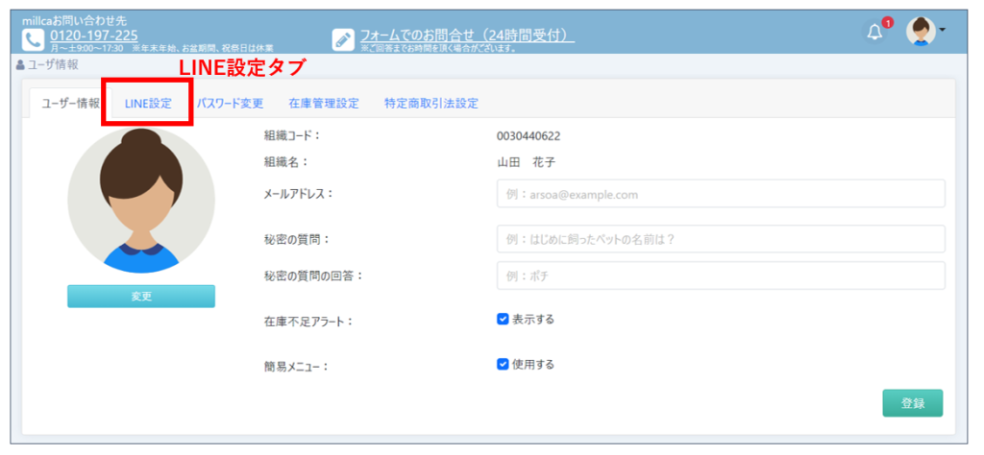Viewport: 984px width, 455px height.
Task: Click the pencil form icon in header
Action: pos(343,39)
